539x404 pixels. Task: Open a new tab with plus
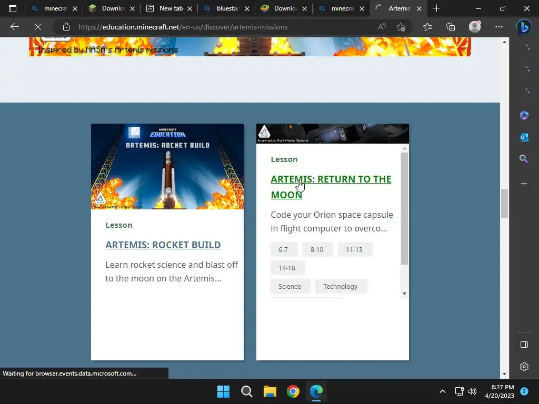coord(436,8)
